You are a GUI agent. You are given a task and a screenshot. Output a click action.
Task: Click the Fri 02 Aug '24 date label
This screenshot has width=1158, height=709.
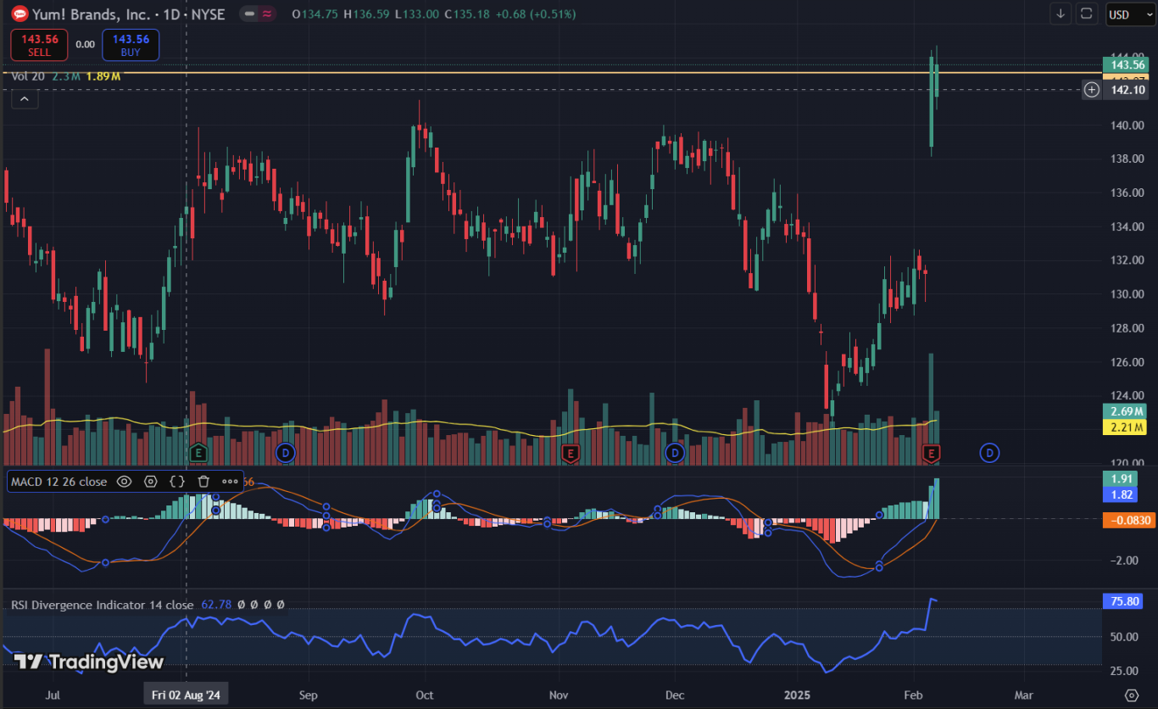[x=187, y=695]
